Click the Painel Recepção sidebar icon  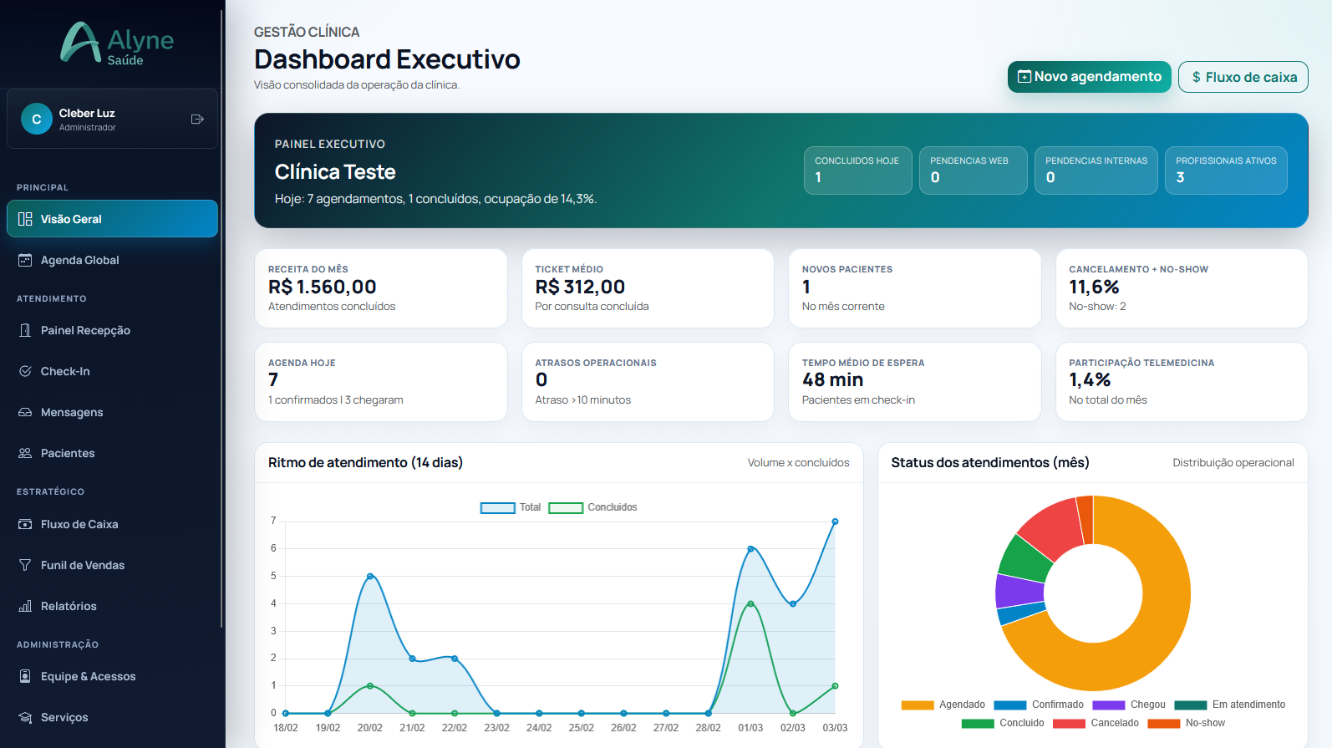(x=25, y=330)
